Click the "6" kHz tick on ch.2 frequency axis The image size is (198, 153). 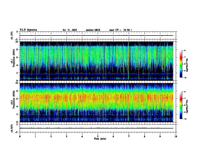point(18,99)
